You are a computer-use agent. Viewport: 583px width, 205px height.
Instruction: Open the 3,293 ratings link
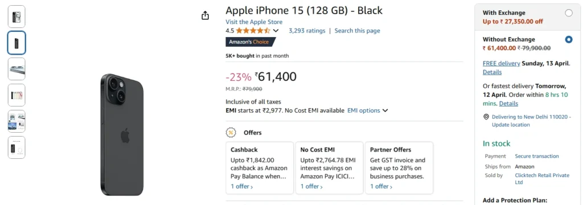pos(307,31)
